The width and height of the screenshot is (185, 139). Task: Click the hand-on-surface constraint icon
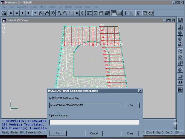pyautogui.click(x=180, y=77)
